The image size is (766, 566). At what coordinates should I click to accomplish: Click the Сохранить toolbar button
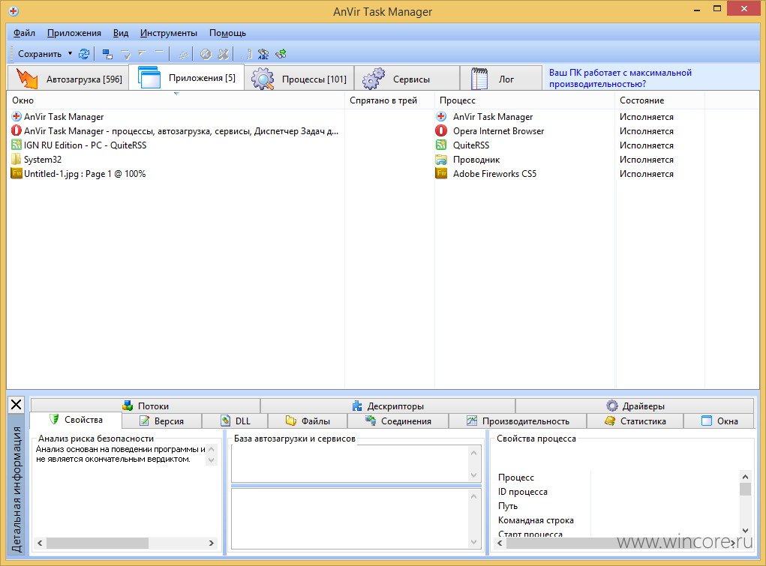click(40, 54)
